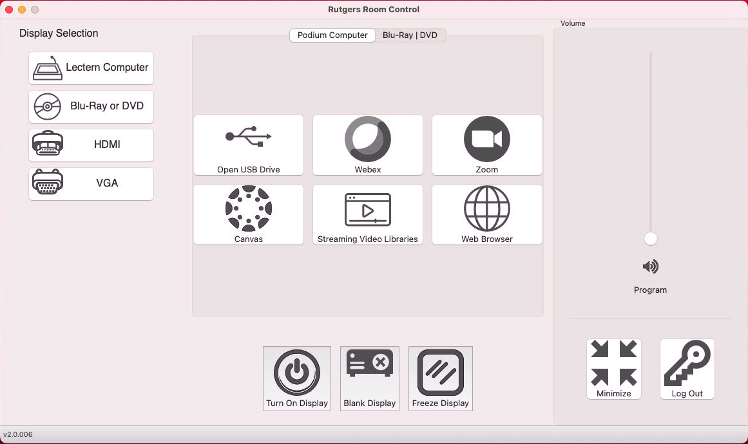This screenshot has height=444, width=748.
Task: Select the Podium Computer tab
Action: (x=332, y=35)
